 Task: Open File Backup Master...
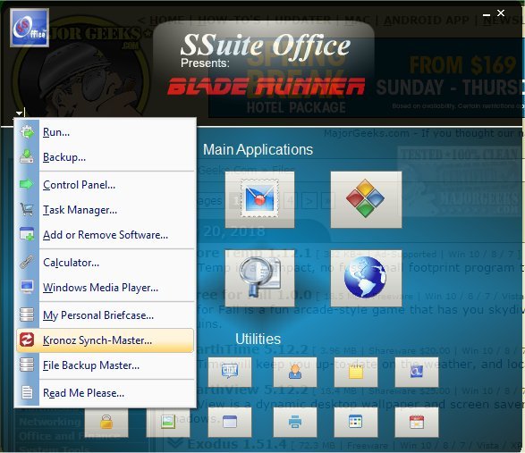(x=105, y=365)
